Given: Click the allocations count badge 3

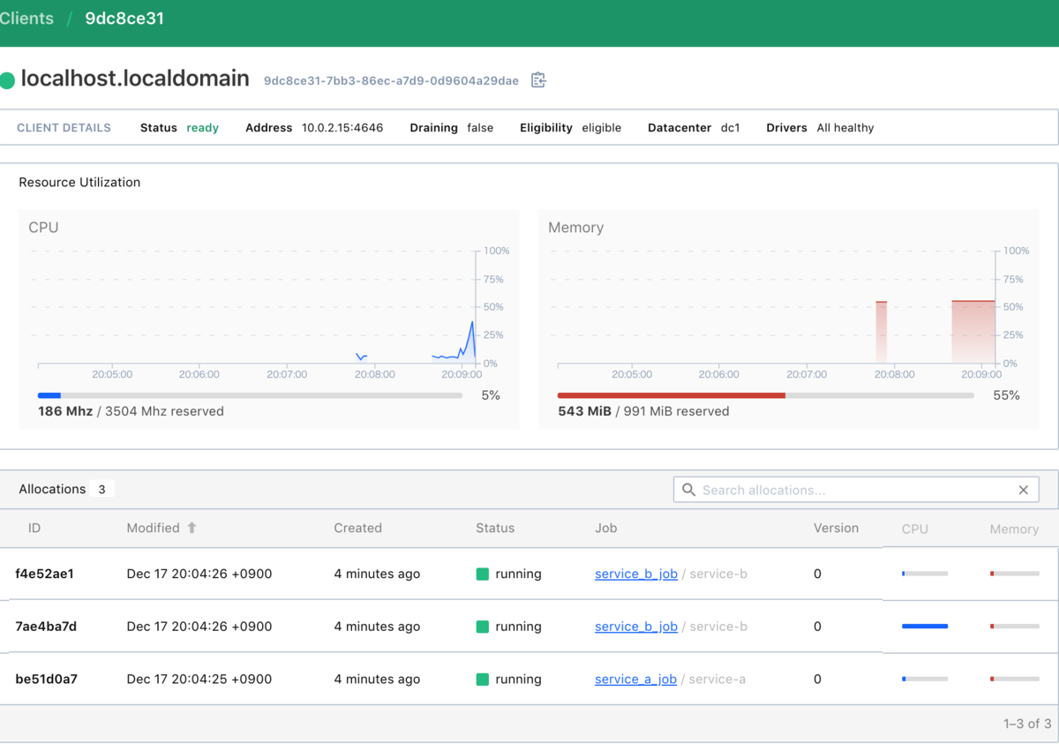Looking at the screenshot, I should (101, 489).
